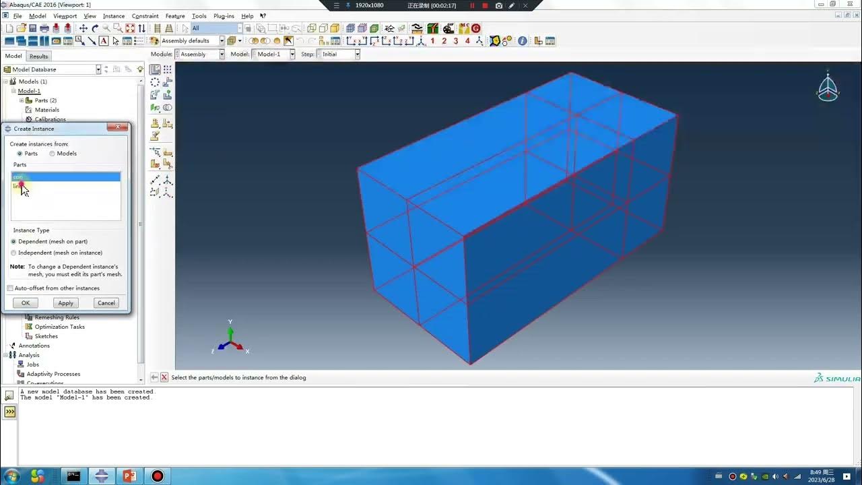Screen dimensions: 862x485
Task: Click the screen recorder icon in the taskbar
Action: pos(158,476)
